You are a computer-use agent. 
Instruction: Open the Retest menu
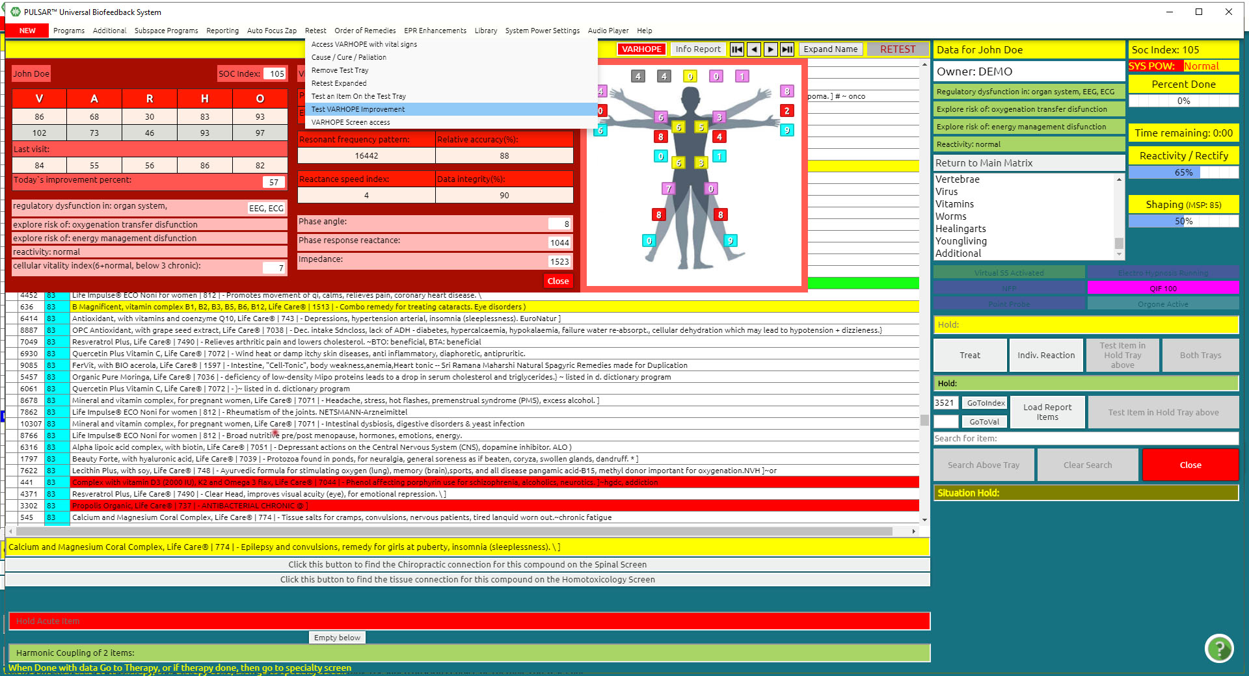tap(316, 31)
